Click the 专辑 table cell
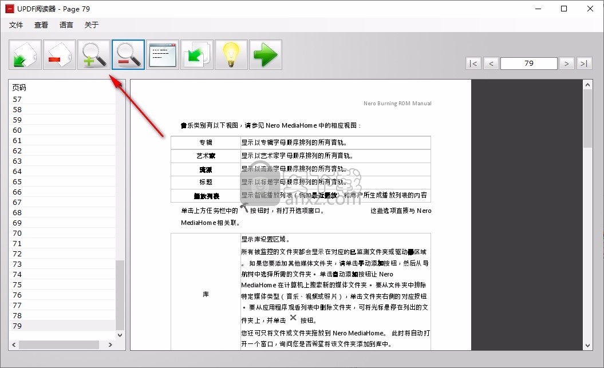The width and height of the screenshot is (604, 368). tap(206, 143)
